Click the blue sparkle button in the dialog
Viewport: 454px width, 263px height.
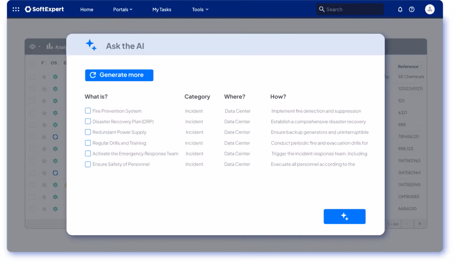[345, 217]
